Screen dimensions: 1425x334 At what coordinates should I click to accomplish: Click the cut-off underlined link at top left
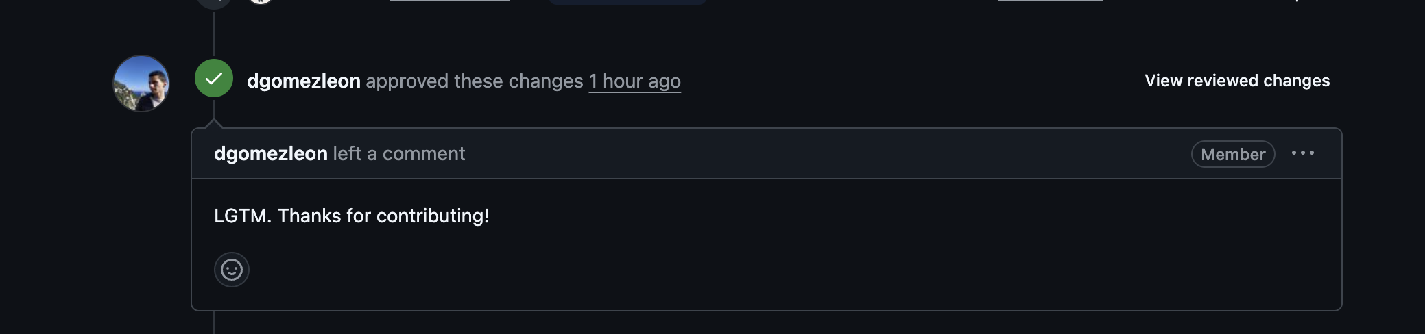point(449,1)
